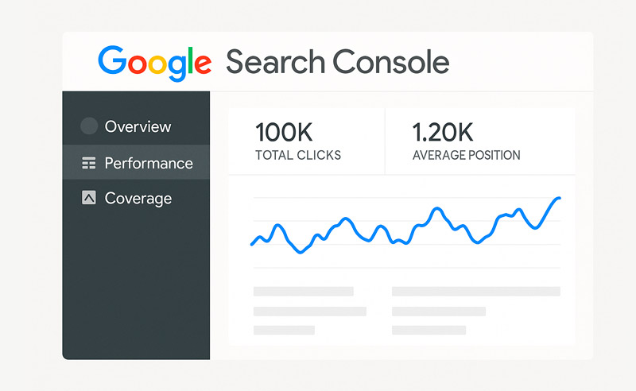Viewport: 636px width, 391px height.
Task: Click the chart icon beside Coverage
Action: tap(89, 198)
